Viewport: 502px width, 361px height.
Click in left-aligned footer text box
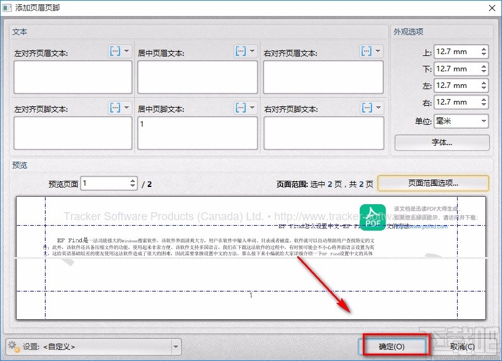73,133
